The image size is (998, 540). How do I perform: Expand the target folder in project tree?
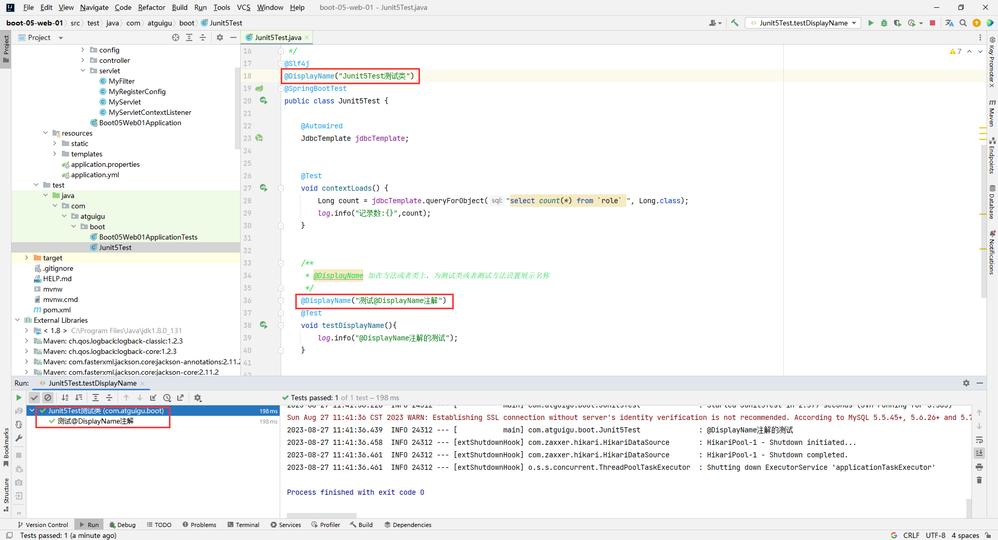click(27, 258)
